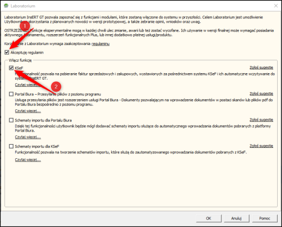Toggle the KSeF function checkbox
The image size is (282, 227).
point(11,68)
